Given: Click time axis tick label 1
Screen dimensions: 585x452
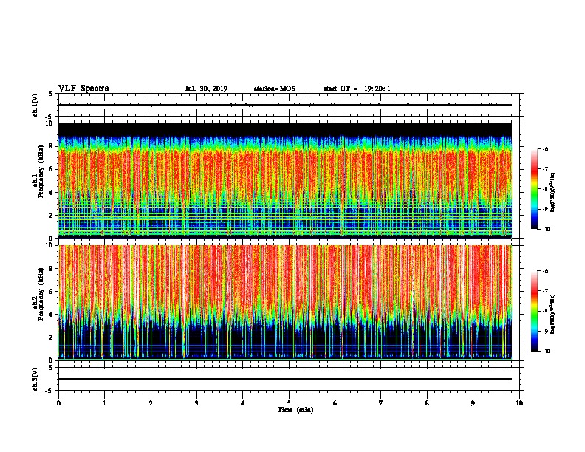Looking at the screenshot, I should [104, 403].
